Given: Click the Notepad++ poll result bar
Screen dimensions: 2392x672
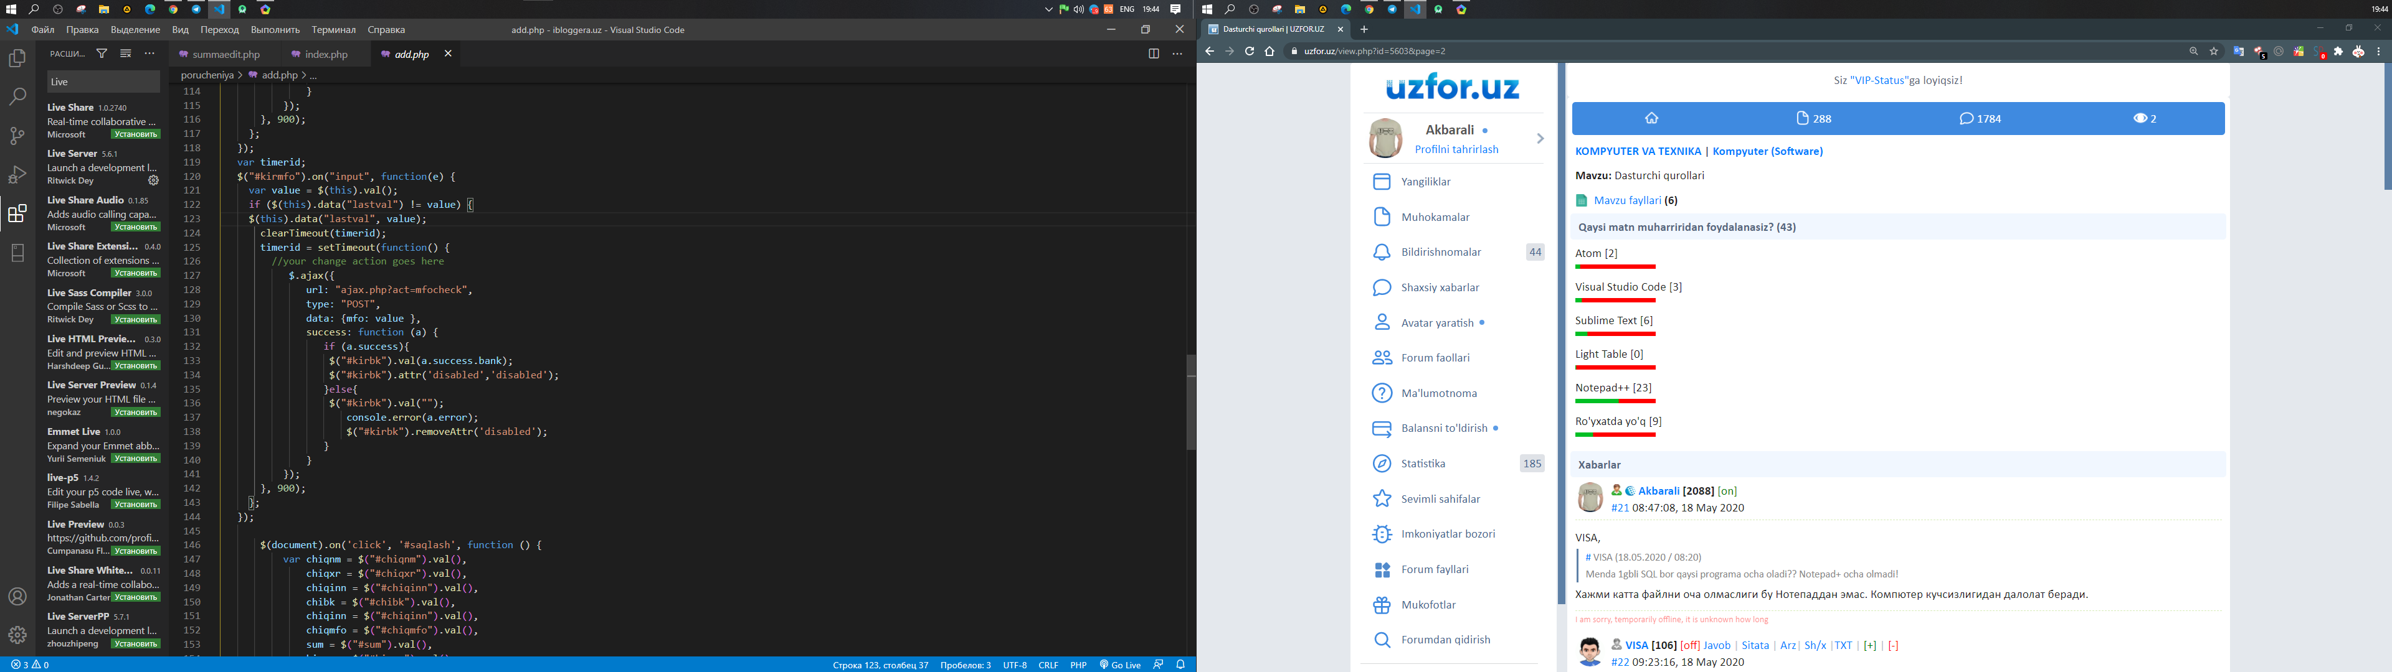Looking at the screenshot, I should [x=1615, y=401].
